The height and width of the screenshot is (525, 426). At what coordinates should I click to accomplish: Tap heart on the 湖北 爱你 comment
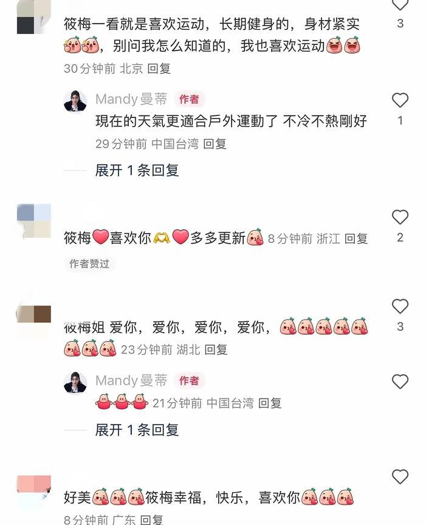point(400,306)
